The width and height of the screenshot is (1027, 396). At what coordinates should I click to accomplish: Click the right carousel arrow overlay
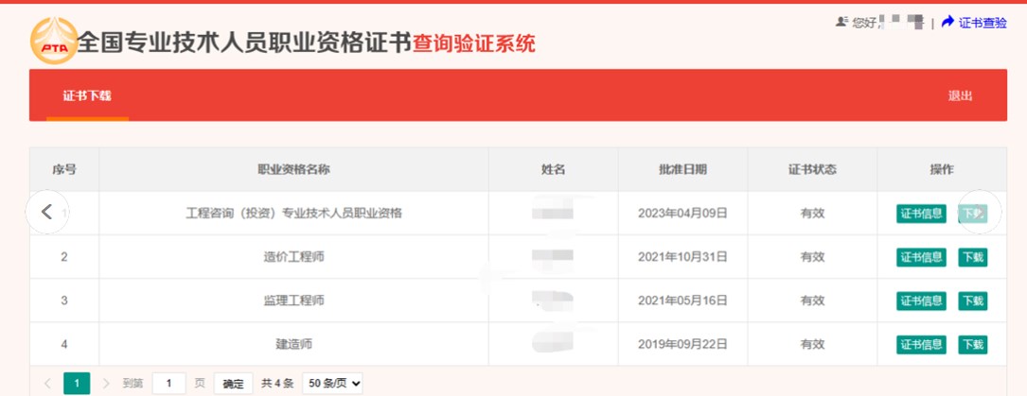coord(979,213)
